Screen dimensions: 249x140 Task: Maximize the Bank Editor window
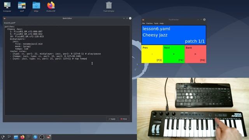click(x=127, y=18)
